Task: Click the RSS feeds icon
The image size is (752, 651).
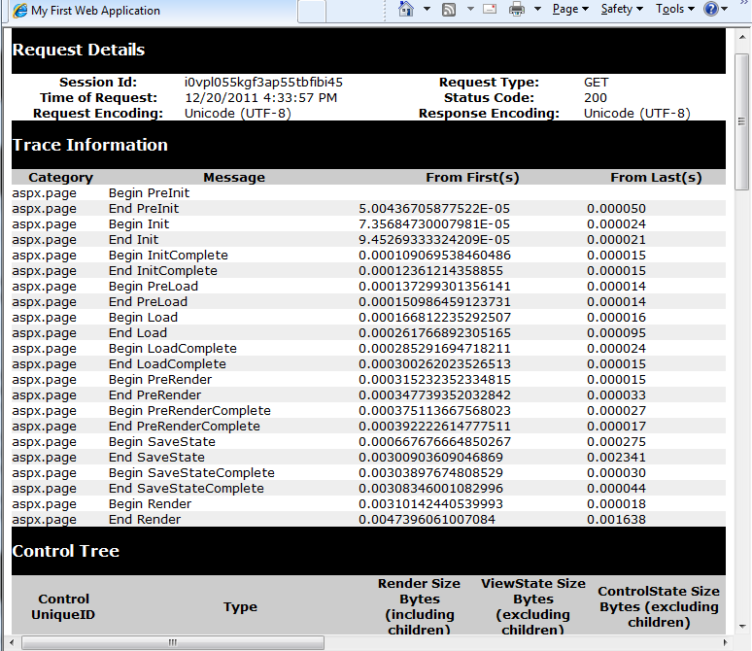Action: 449,9
